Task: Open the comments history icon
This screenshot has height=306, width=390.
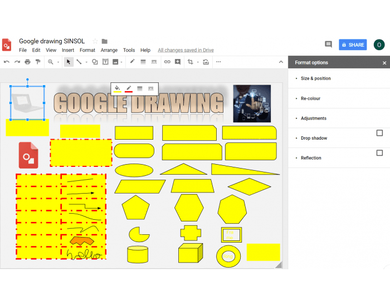Action: coord(328,45)
